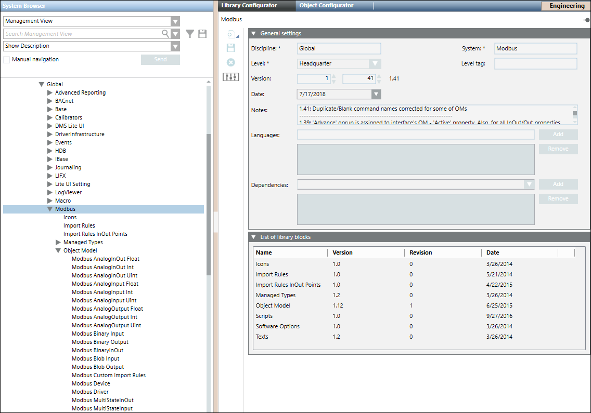Click the Object Model row in library blocks
The width and height of the screenshot is (591, 413).
273,305
